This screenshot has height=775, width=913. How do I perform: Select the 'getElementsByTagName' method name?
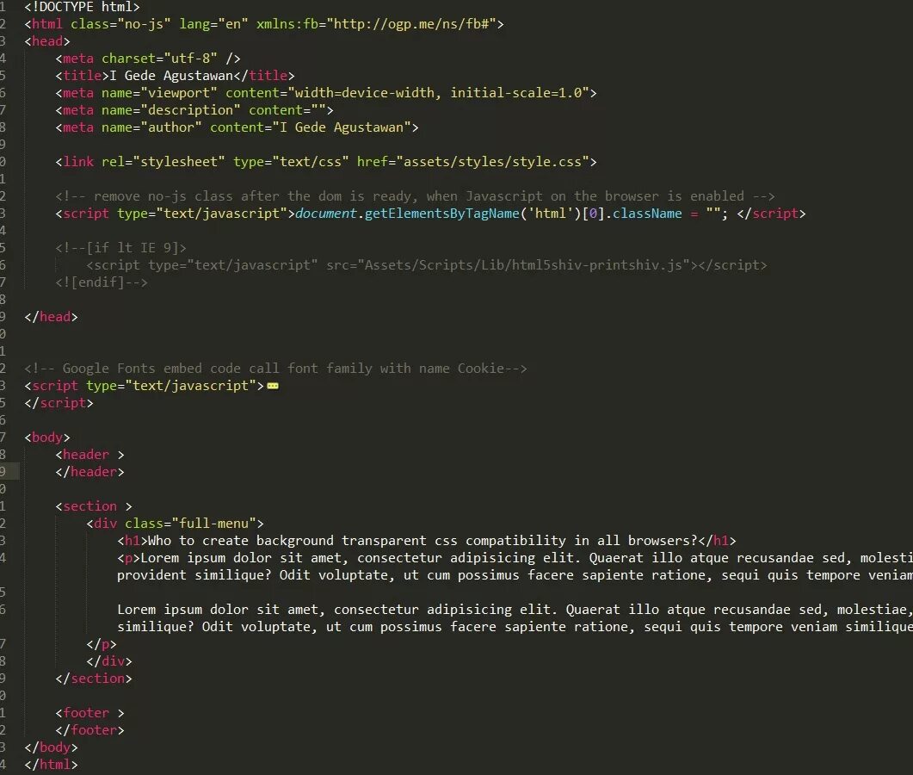tap(442, 214)
